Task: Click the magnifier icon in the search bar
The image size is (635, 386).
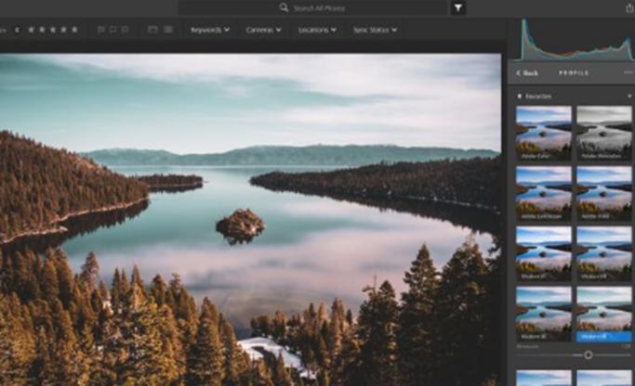Action: 284,7
